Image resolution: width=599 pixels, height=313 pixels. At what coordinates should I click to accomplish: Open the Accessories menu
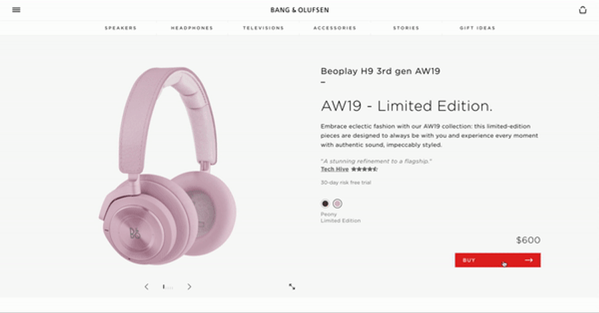click(x=335, y=28)
